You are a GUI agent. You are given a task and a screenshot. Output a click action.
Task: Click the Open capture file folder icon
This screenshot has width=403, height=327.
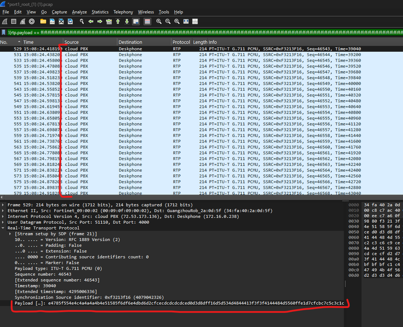click(x=43, y=22)
